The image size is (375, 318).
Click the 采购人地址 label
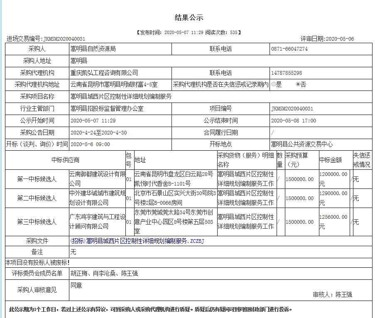(37, 61)
